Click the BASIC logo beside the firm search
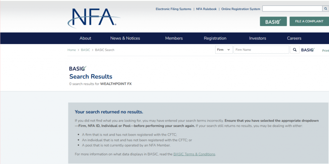329x164 pixels. click(308, 50)
